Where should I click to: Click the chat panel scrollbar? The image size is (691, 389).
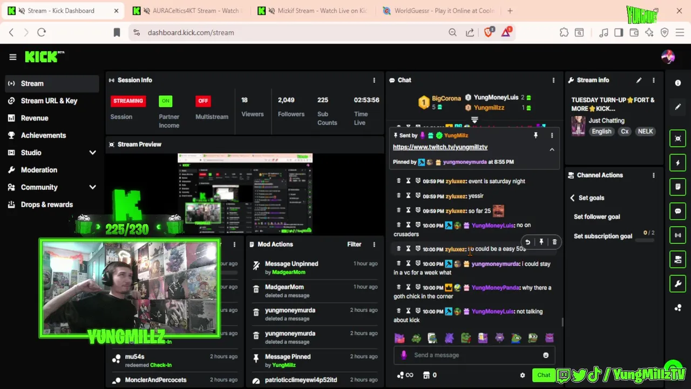(x=562, y=322)
